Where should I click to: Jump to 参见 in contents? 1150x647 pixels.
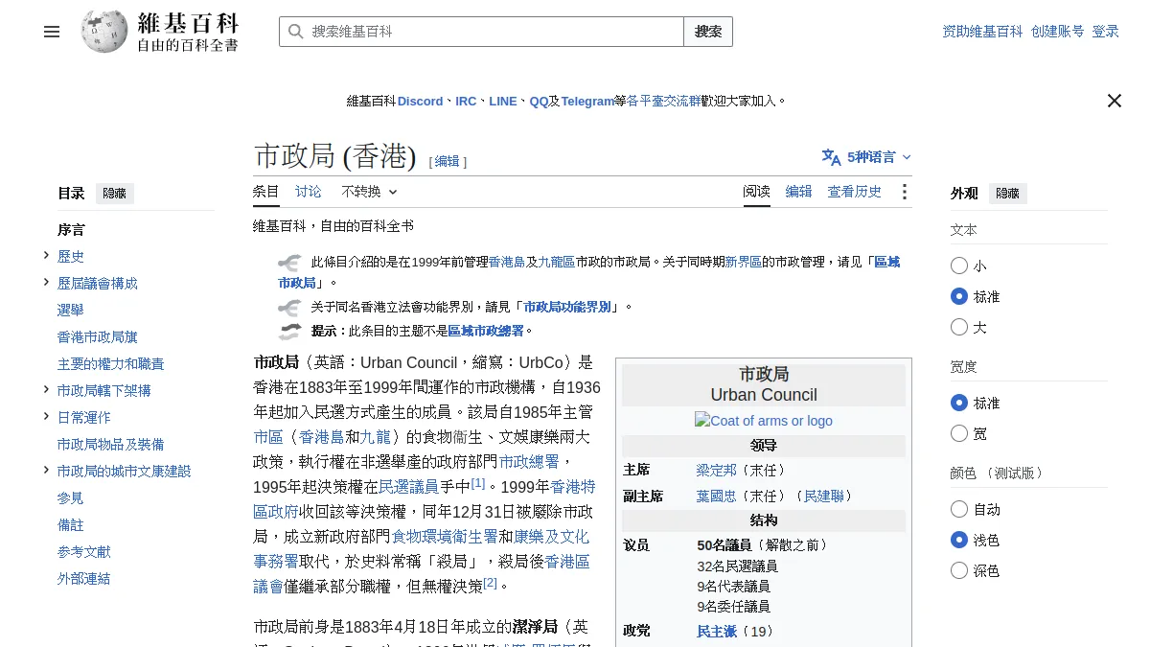pyautogui.click(x=71, y=498)
